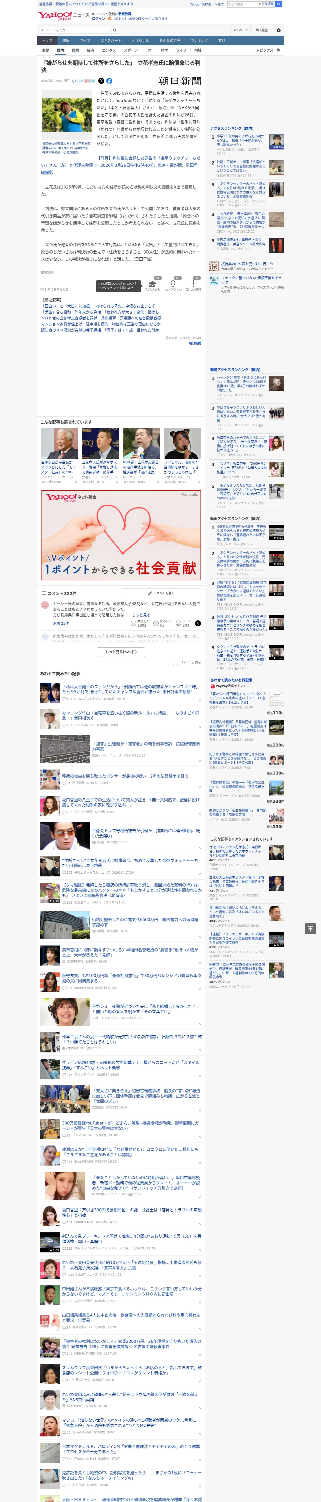The width and height of the screenshot is (321, 1502).
Task: Click the 朝日新聞 publisher logo
Action: pyautogui.click(x=180, y=81)
